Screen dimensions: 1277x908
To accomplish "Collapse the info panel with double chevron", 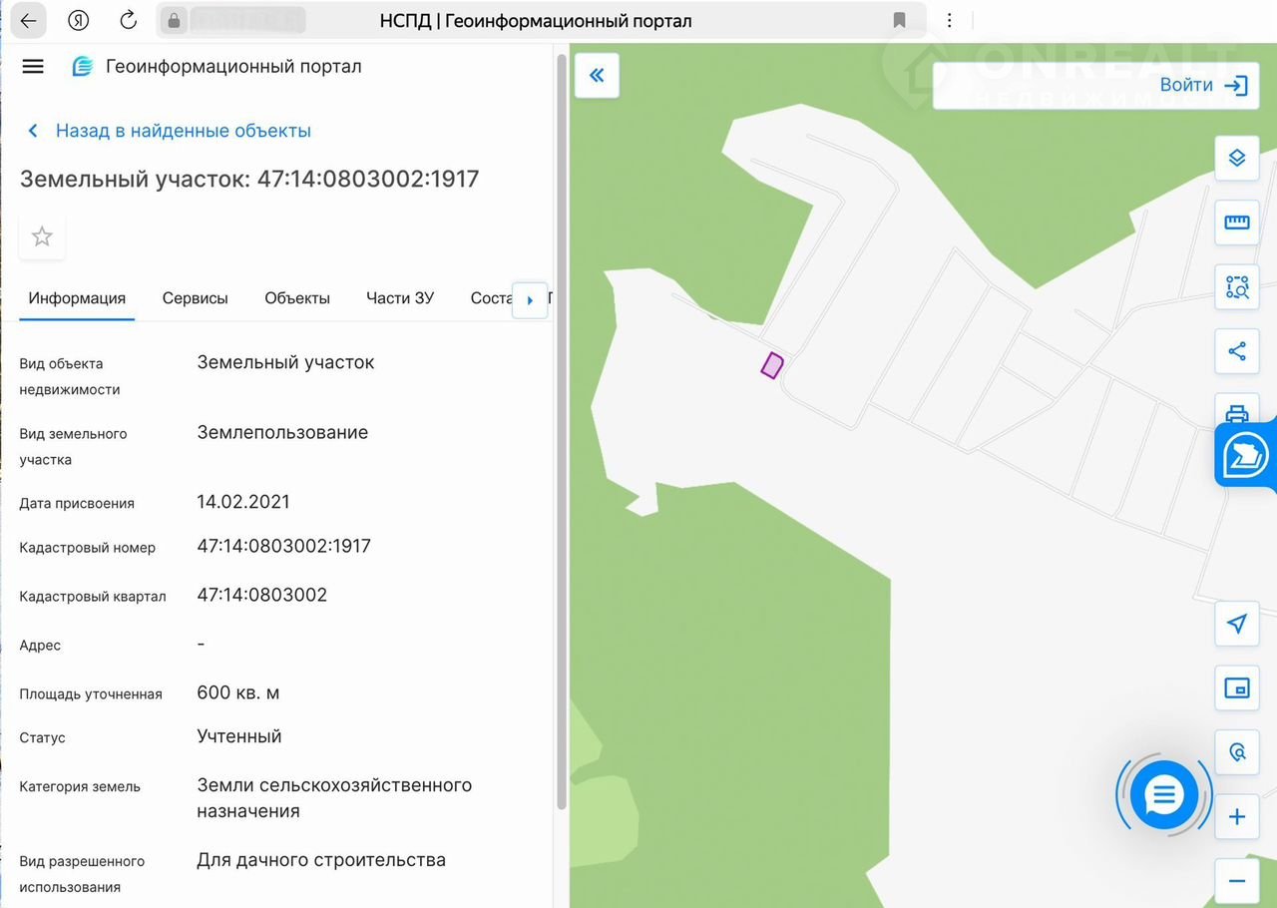I will click(x=597, y=76).
